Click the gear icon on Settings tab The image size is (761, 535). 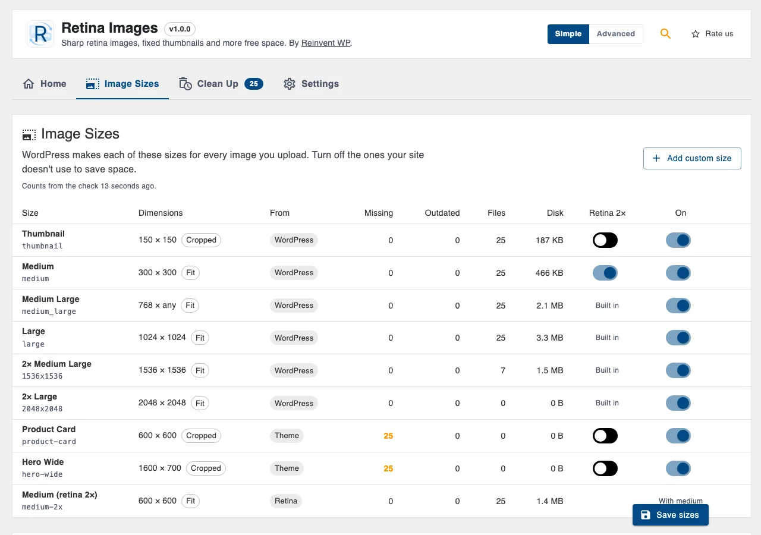290,84
